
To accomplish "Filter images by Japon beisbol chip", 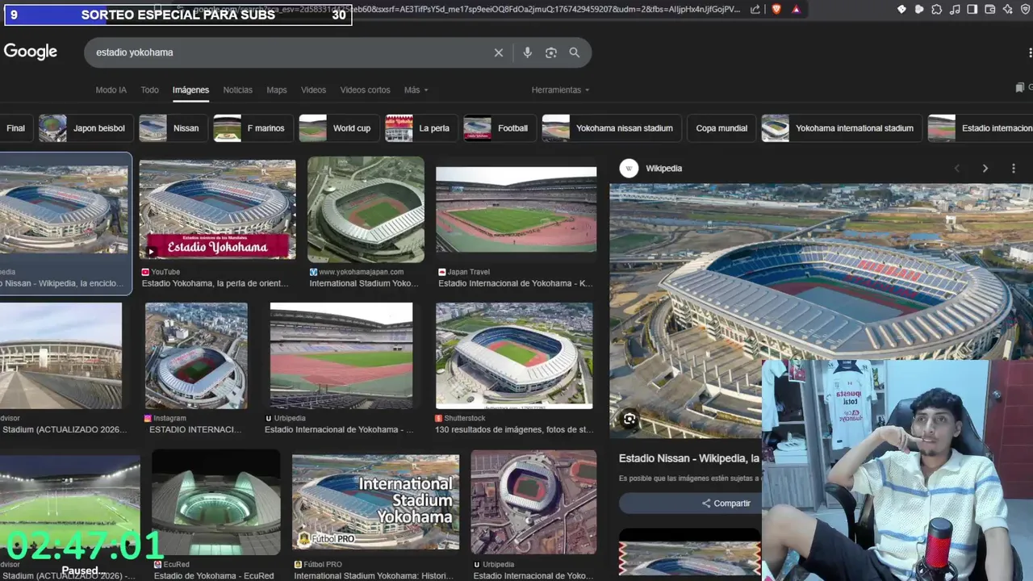I will [85, 128].
